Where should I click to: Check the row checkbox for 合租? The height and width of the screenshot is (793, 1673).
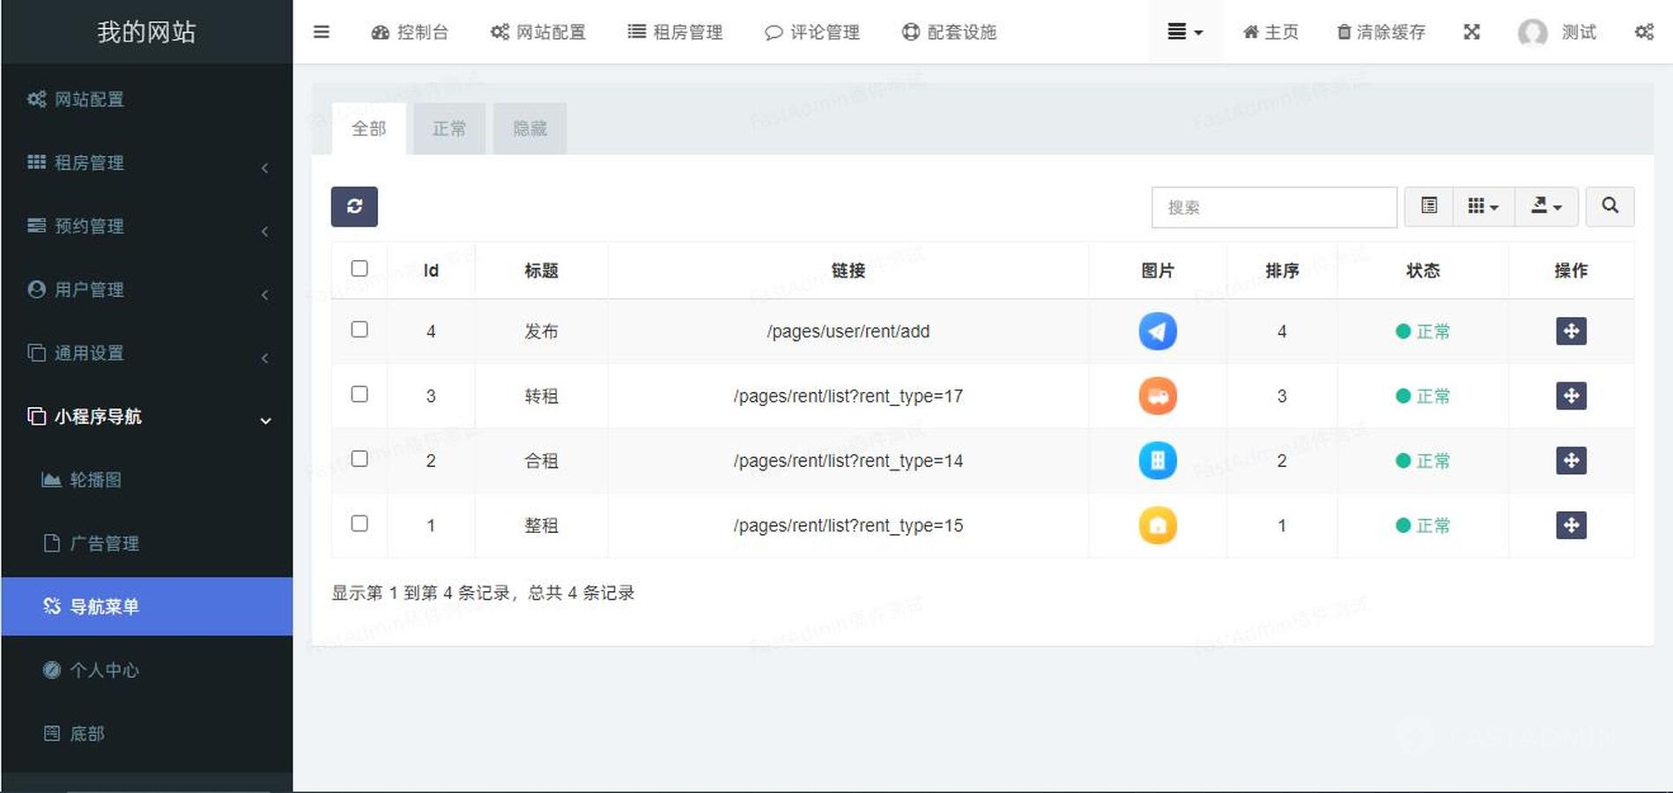click(359, 459)
